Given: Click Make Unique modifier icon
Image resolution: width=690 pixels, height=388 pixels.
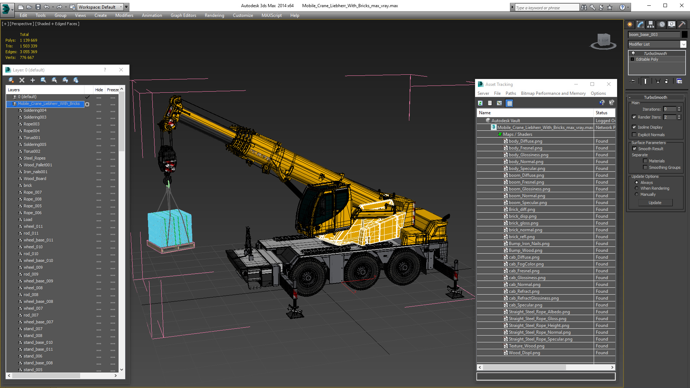Looking at the screenshot, I should point(658,81).
